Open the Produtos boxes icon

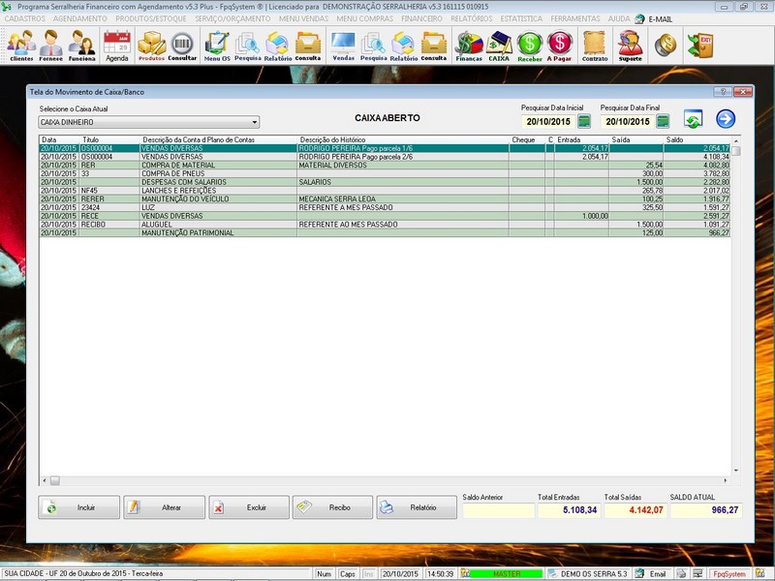(x=151, y=46)
